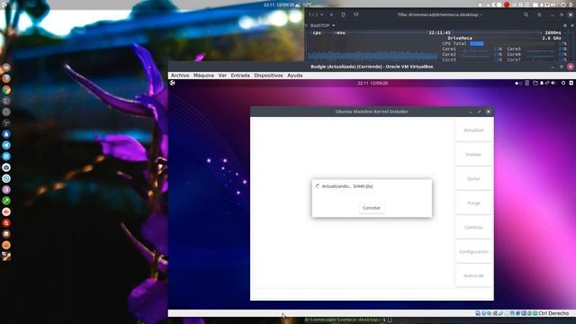
Task: Click the Cambios button in Kernel Installer
Action: (x=473, y=228)
